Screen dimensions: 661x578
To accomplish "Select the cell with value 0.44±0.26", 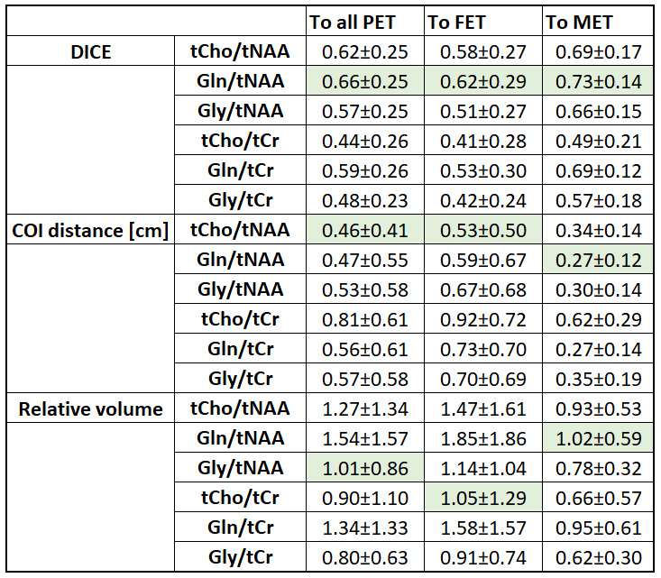I will 364,141.
